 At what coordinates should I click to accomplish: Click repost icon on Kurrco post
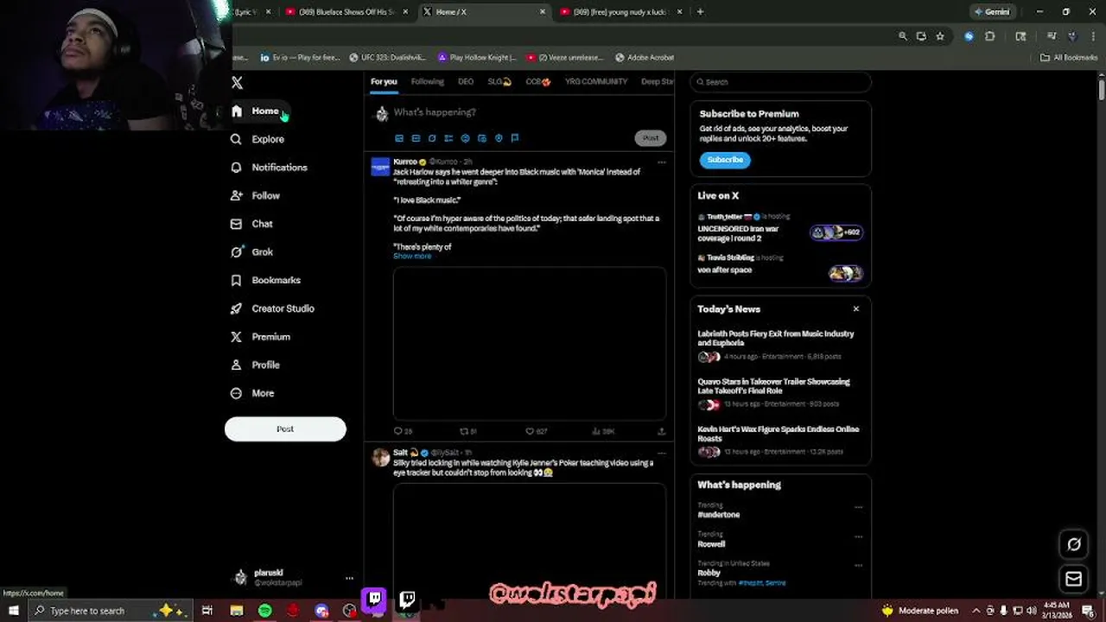[464, 431]
